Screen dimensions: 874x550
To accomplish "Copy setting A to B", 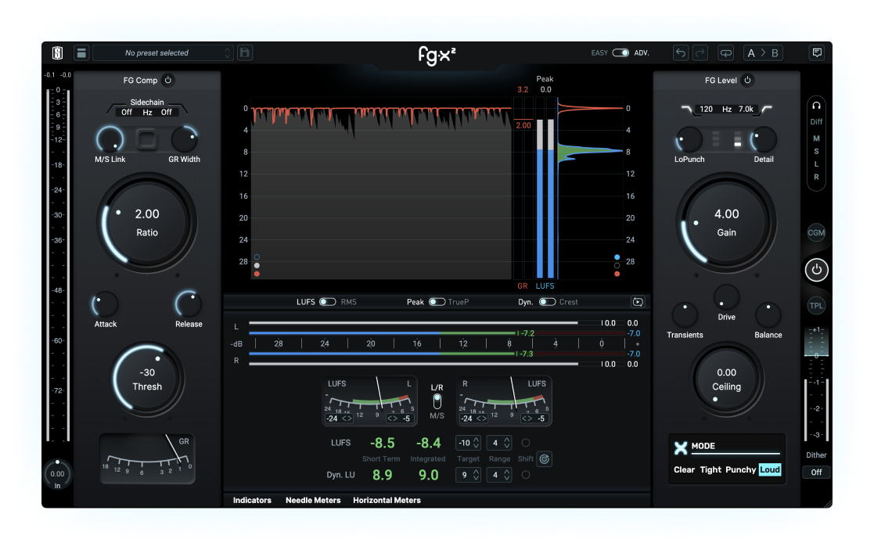I will 763,53.
